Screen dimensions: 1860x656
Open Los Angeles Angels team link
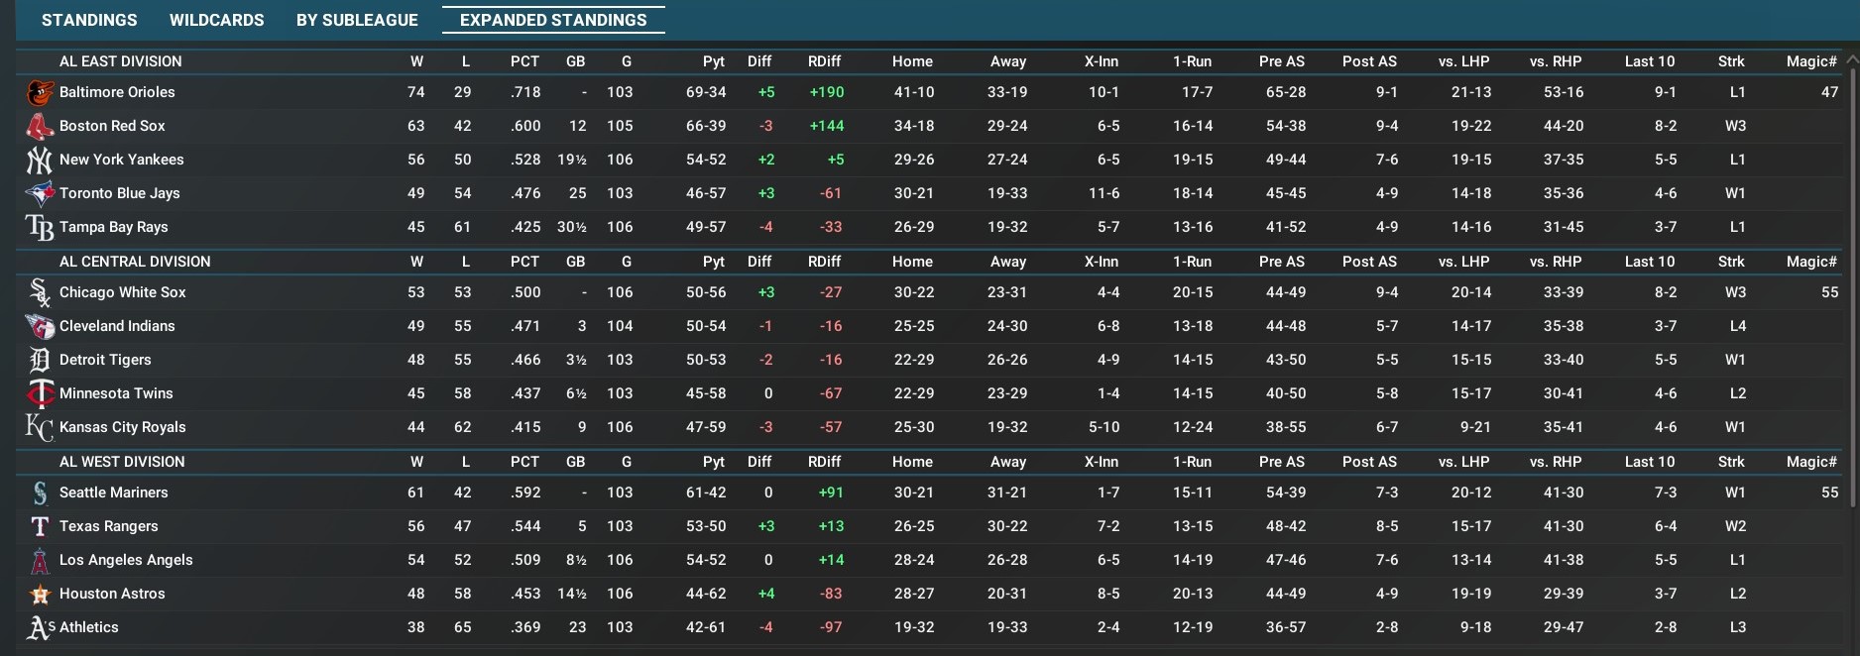point(126,560)
